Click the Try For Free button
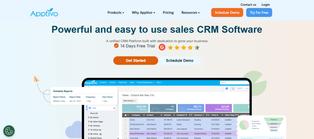Screen dimensions: 314x139 pyautogui.click(x=259, y=12)
